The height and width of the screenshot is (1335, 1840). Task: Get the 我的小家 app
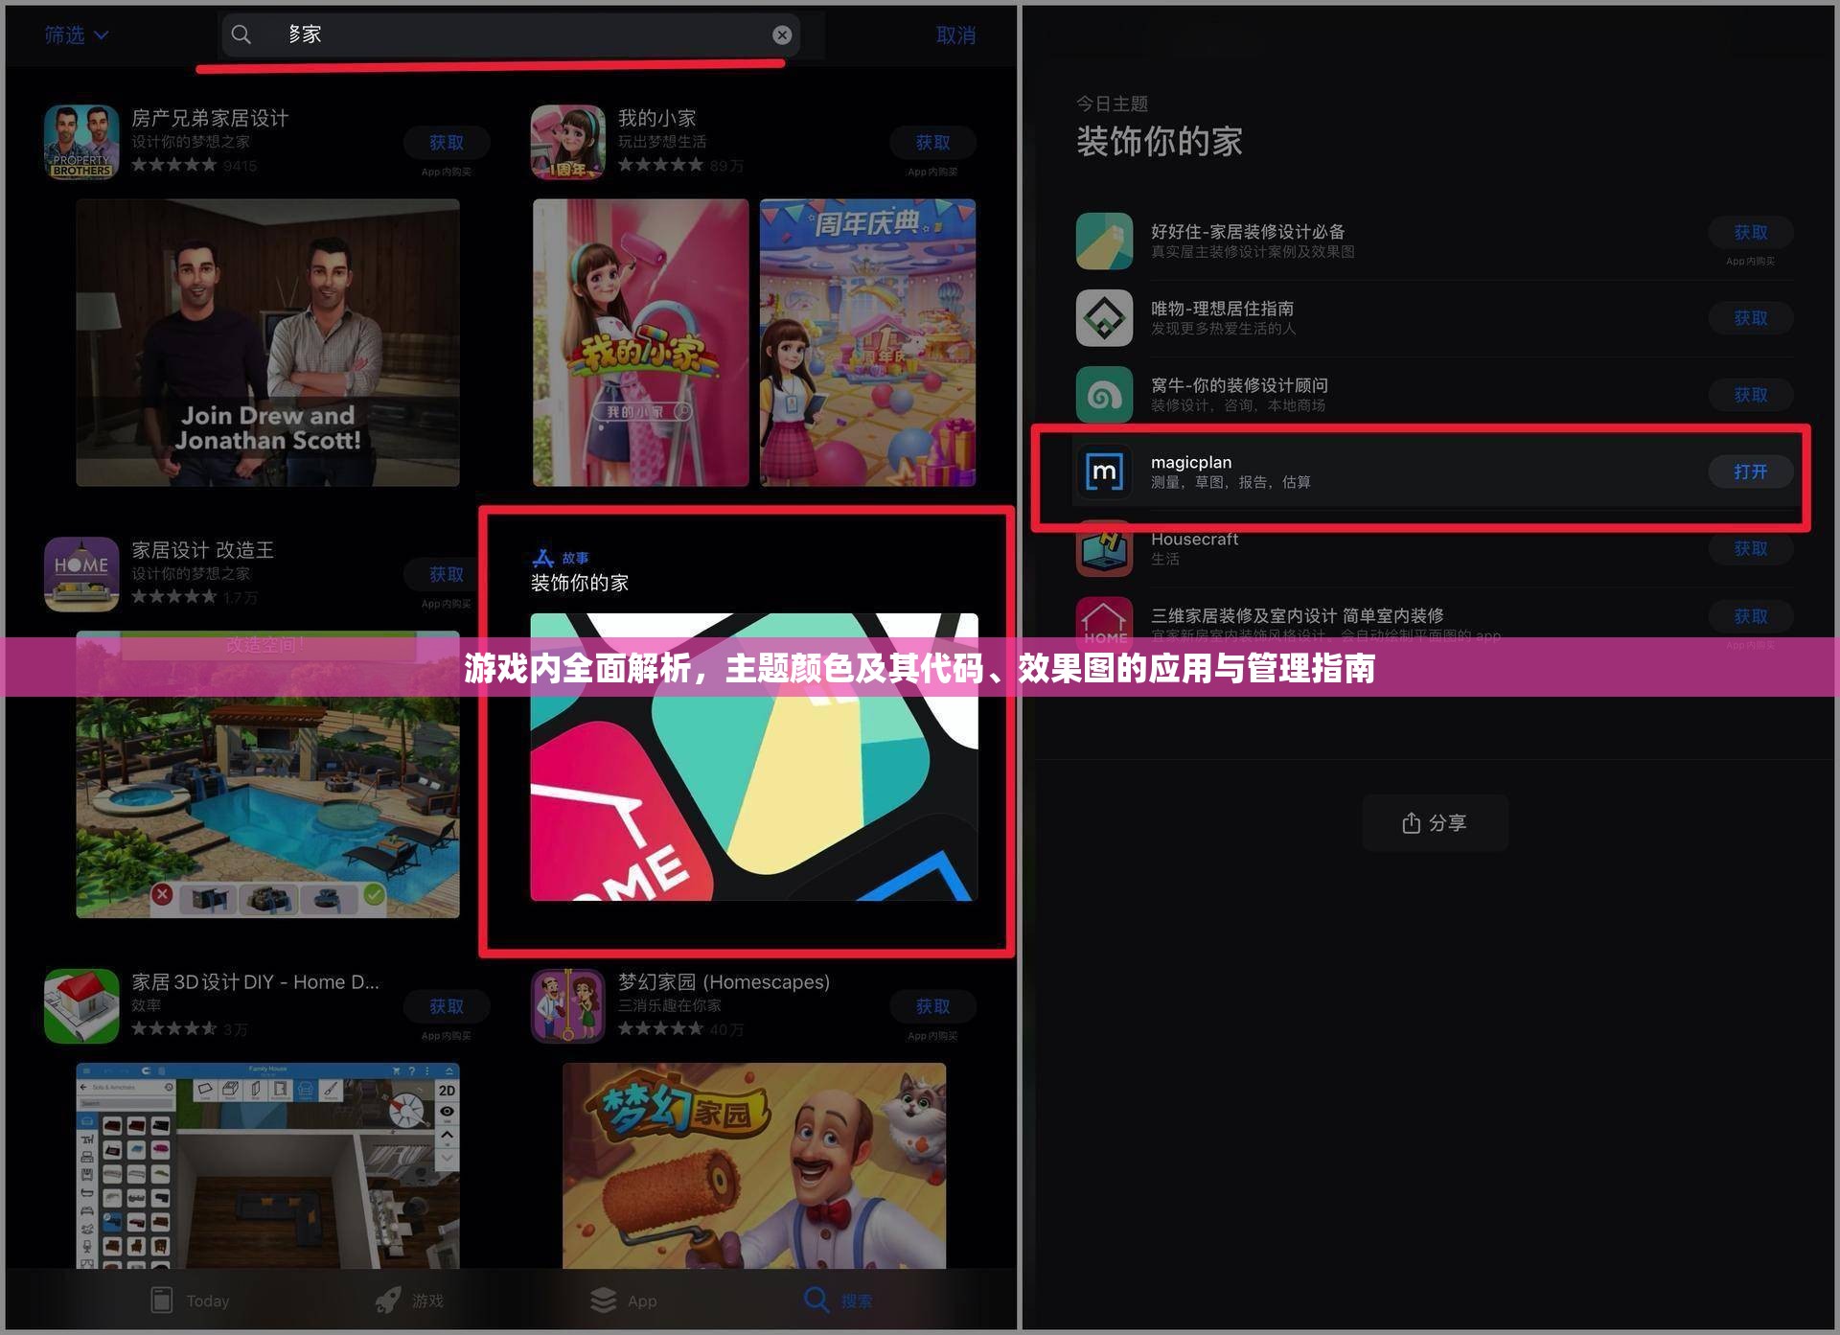pyautogui.click(x=931, y=143)
